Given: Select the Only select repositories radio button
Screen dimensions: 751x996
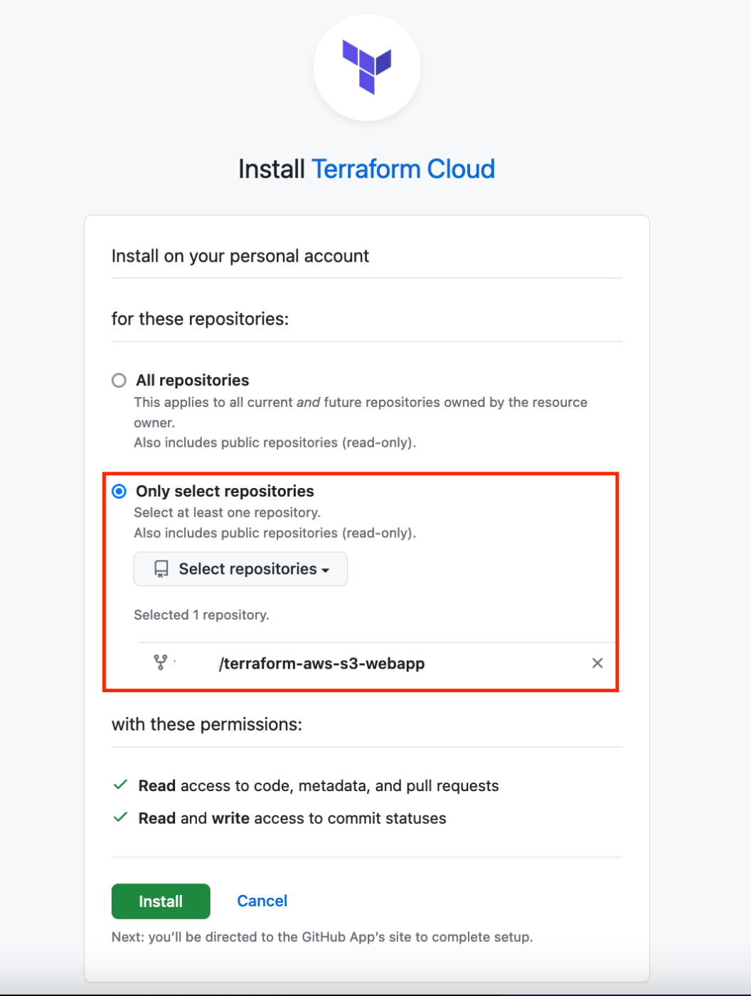Looking at the screenshot, I should [x=119, y=492].
